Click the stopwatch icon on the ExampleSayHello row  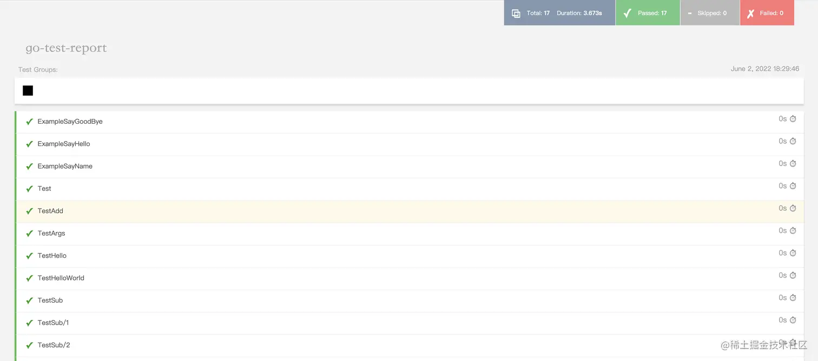click(793, 141)
